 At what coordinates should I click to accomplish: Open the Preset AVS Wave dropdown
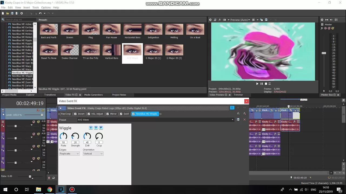click(232, 120)
